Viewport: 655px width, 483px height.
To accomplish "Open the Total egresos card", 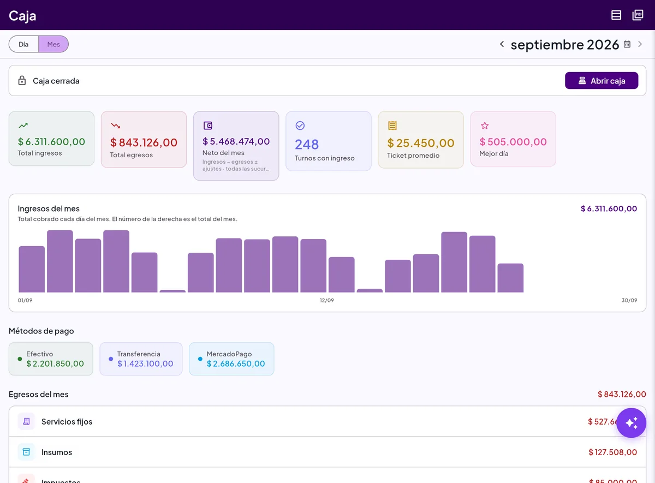I will tap(144, 140).
